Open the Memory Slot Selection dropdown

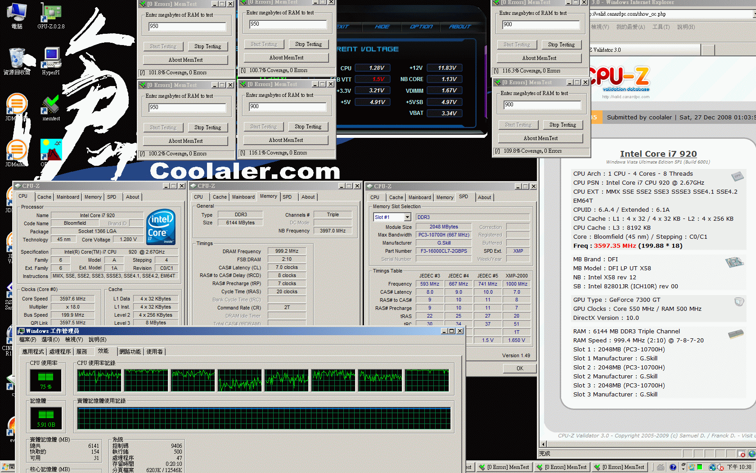407,217
